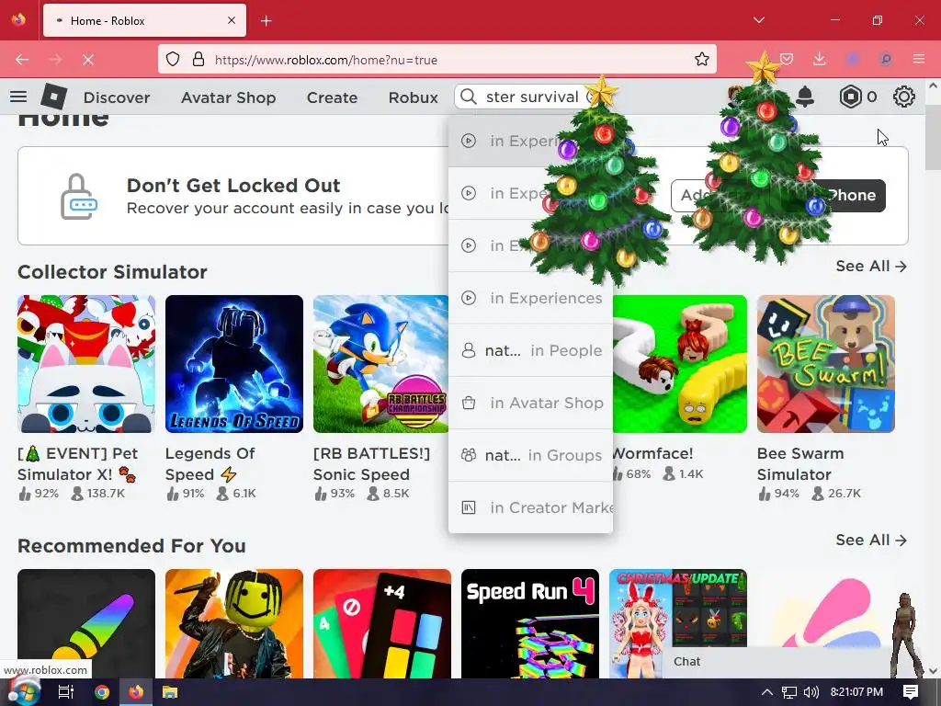Click the Legends Of Speed title
The width and height of the screenshot is (941, 706).
point(210,463)
